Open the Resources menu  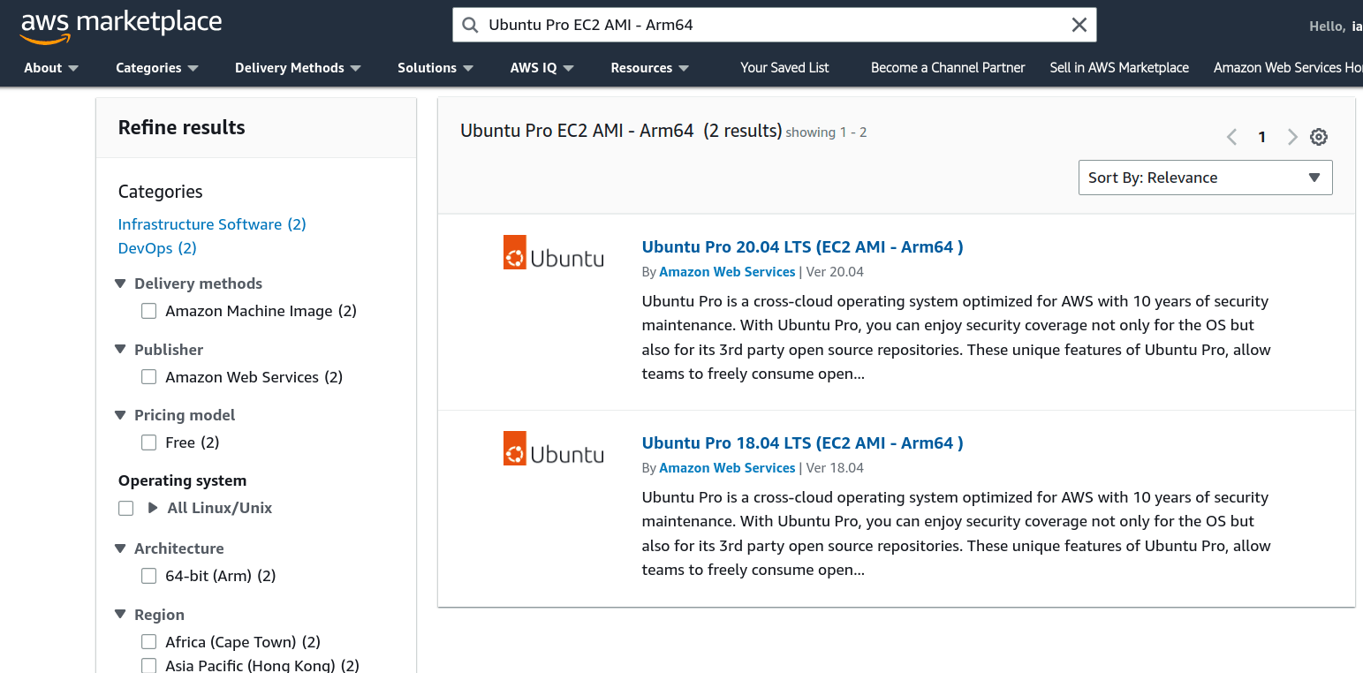tap(650, 68)
